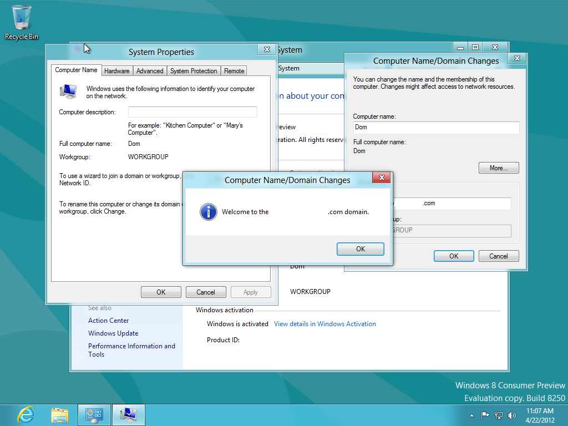Screen dimensions: 568x426
Task: Close the System Properties window
Action: point(267,49)
